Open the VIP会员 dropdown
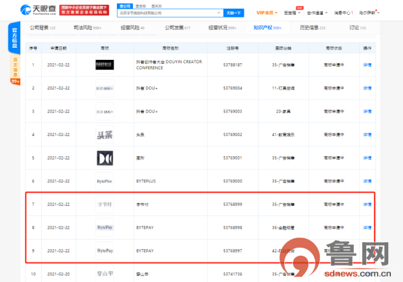This screenshot has width=403, height=282. click(267, 13)
